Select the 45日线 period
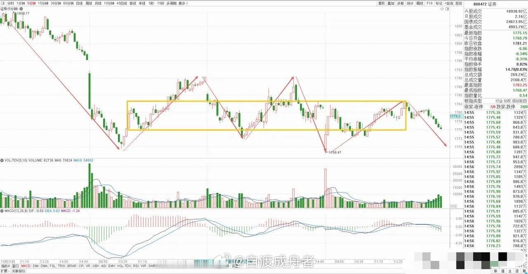Screen dimensions: 528x274 (x=122, y=3)
